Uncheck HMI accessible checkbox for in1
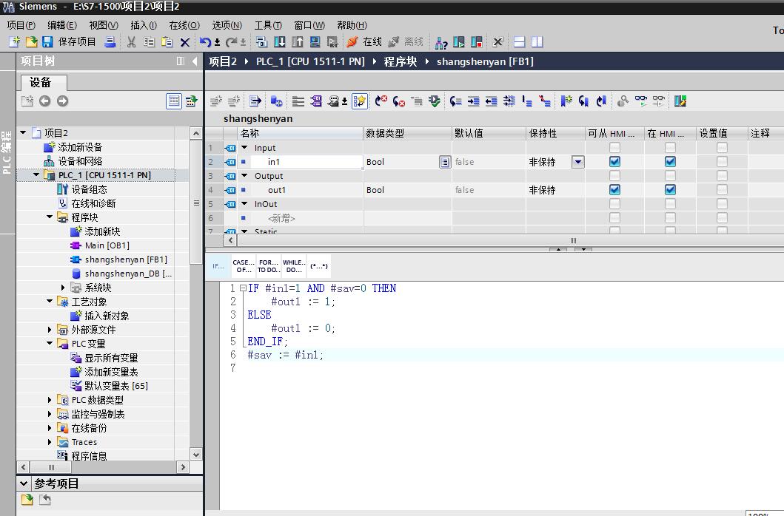The image size is (784, 516). [x=614, y=162]
